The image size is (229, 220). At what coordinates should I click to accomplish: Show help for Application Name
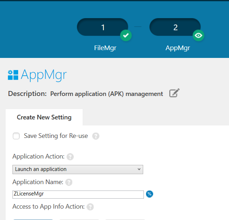click(x=69, y=182)
